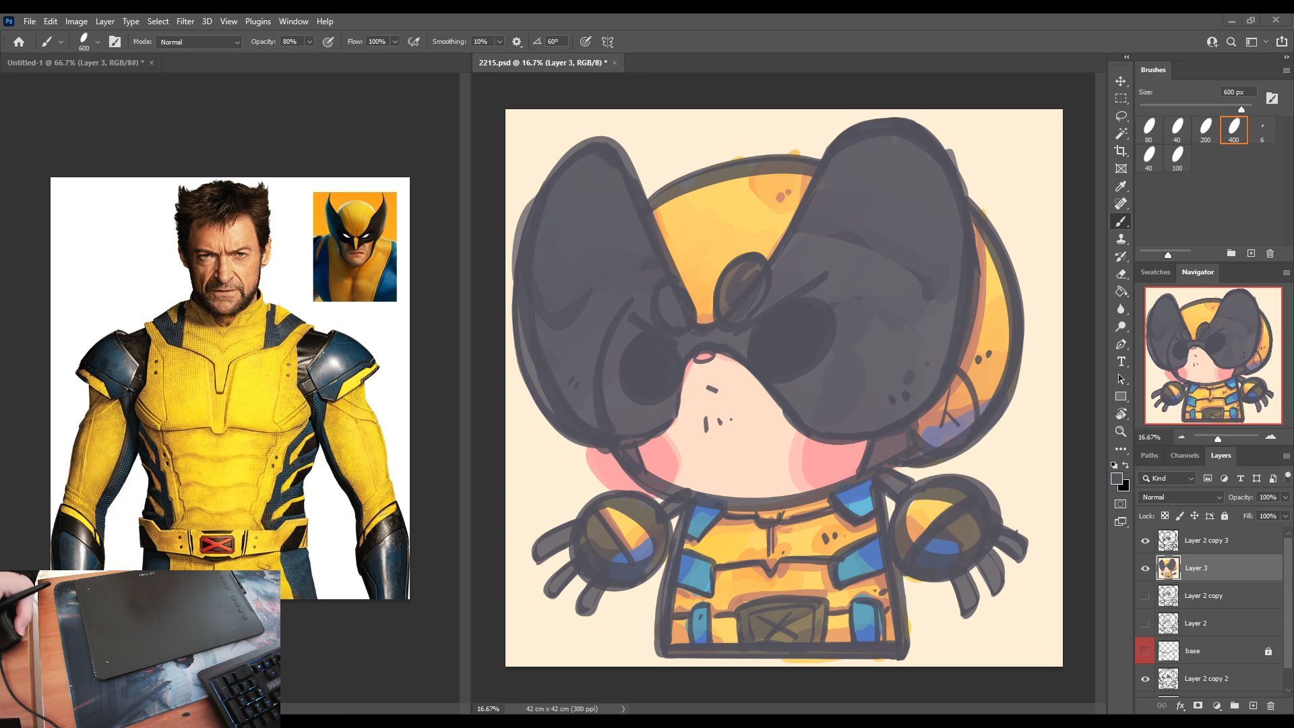Create new group folder in Layers panel
This screenshot has height=728, width=1294.
[x=1235, y=706]
